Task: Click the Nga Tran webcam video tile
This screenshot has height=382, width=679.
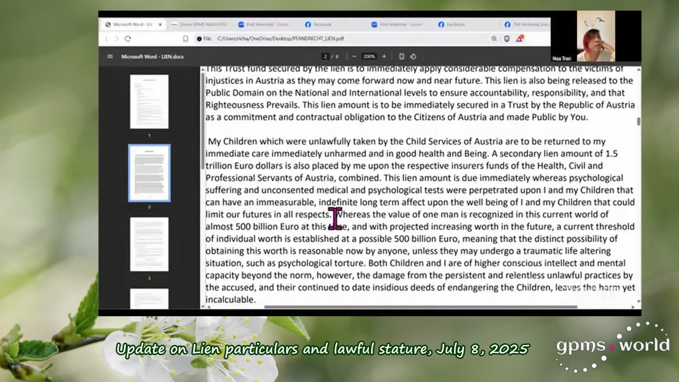Action: point(596,36)
